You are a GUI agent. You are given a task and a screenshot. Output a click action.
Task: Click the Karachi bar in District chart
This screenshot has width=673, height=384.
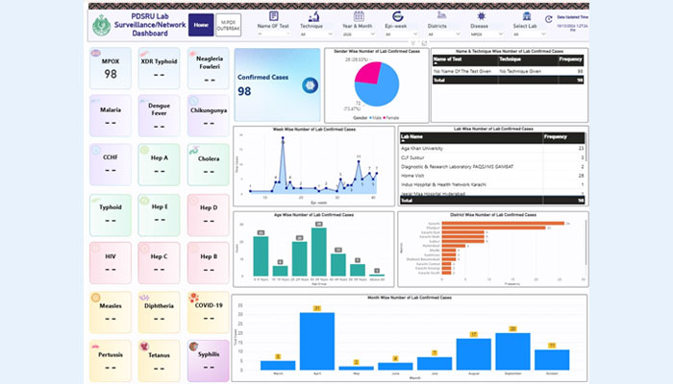point(503,224)
